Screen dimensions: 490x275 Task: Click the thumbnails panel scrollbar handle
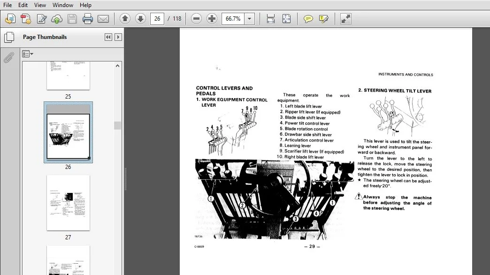pos(117,125)
